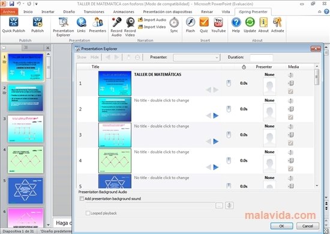Click audio media icon for slide 1
This screenshot has width=330, height=234.
point(290,75)
